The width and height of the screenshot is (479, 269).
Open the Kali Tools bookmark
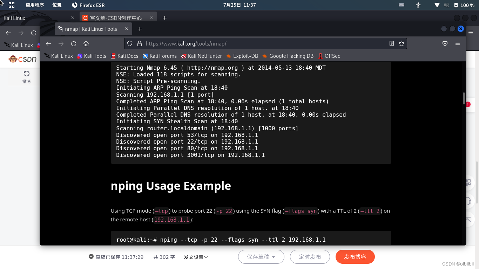92,56
